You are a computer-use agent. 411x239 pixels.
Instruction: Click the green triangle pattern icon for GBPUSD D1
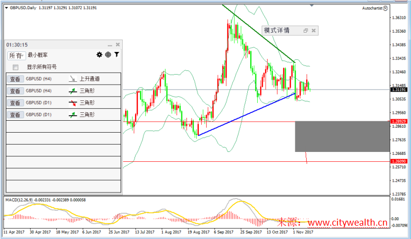click(x=73, y=115)
